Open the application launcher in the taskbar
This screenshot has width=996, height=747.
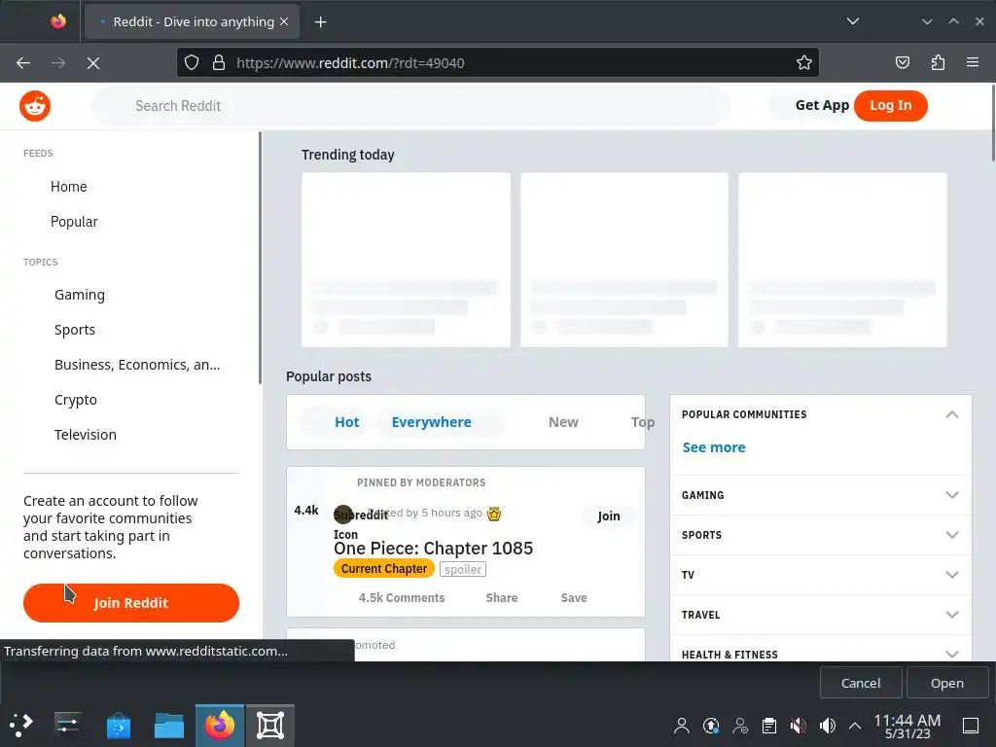tap(21, 725)
